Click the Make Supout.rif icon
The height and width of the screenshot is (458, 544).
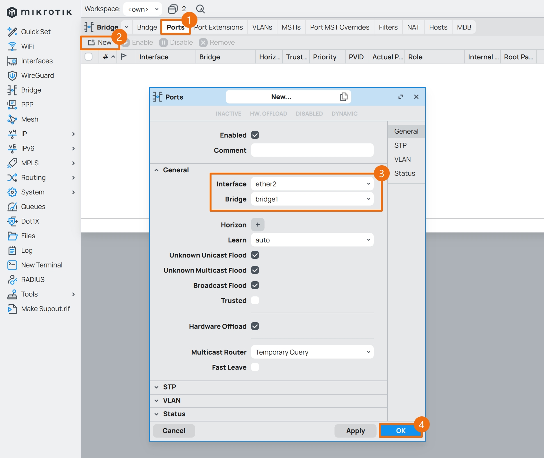click(x=12, y=309)
